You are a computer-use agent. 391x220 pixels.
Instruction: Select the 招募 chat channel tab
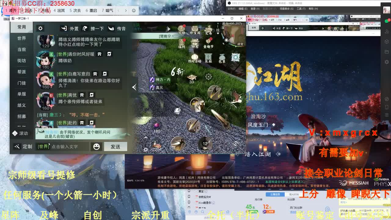22,116
